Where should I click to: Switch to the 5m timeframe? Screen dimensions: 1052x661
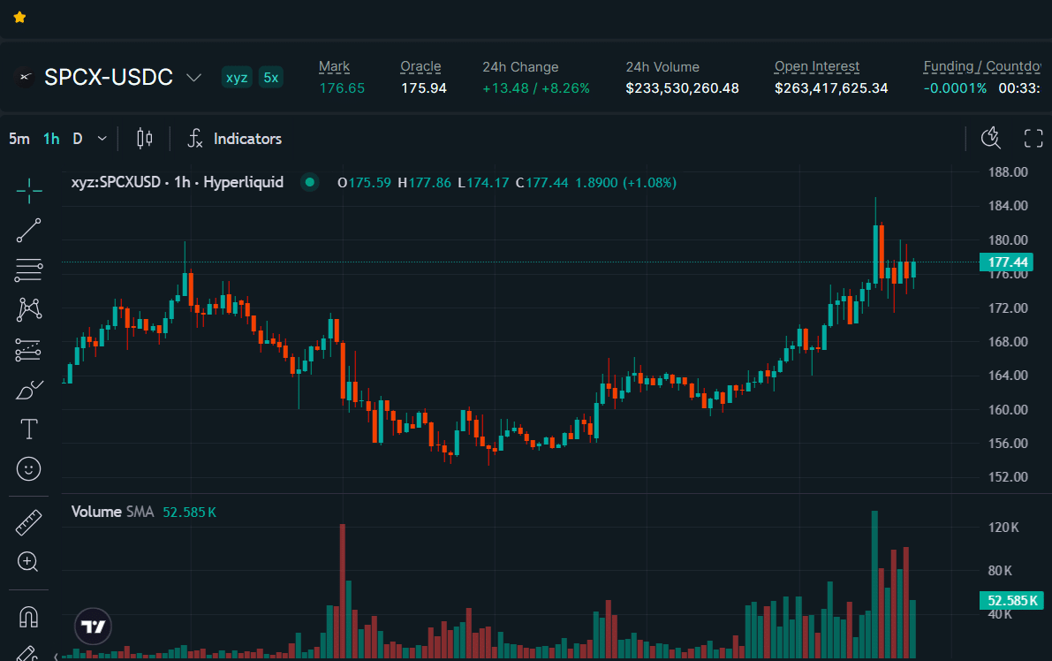pos(19,139)
